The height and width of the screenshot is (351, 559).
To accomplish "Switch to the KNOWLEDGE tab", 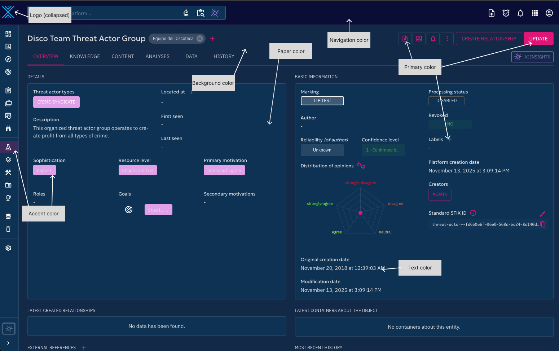I will [x=85, y=57].
